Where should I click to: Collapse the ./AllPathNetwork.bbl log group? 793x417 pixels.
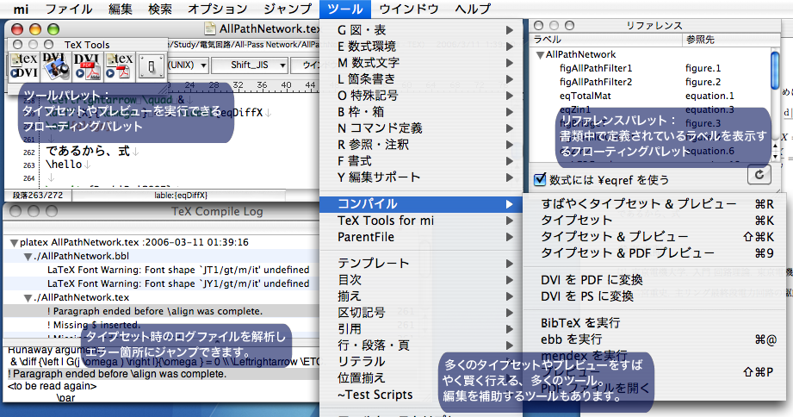pyautogui.click(x=26, y=257)
